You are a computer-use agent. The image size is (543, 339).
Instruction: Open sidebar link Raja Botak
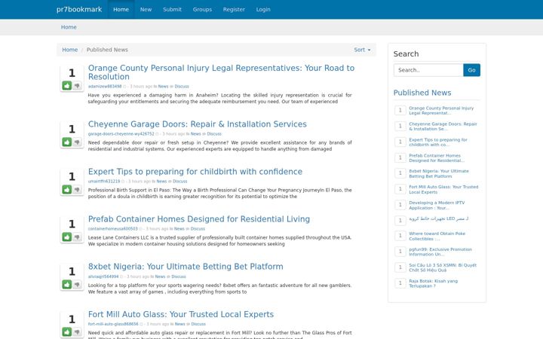coord(433,284)
